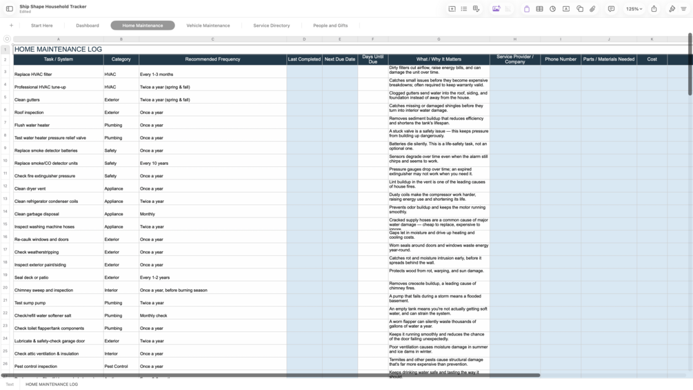Click the Ship Shape Household Tracker document title
Screen dimensions: 693x390
(53, 7)
